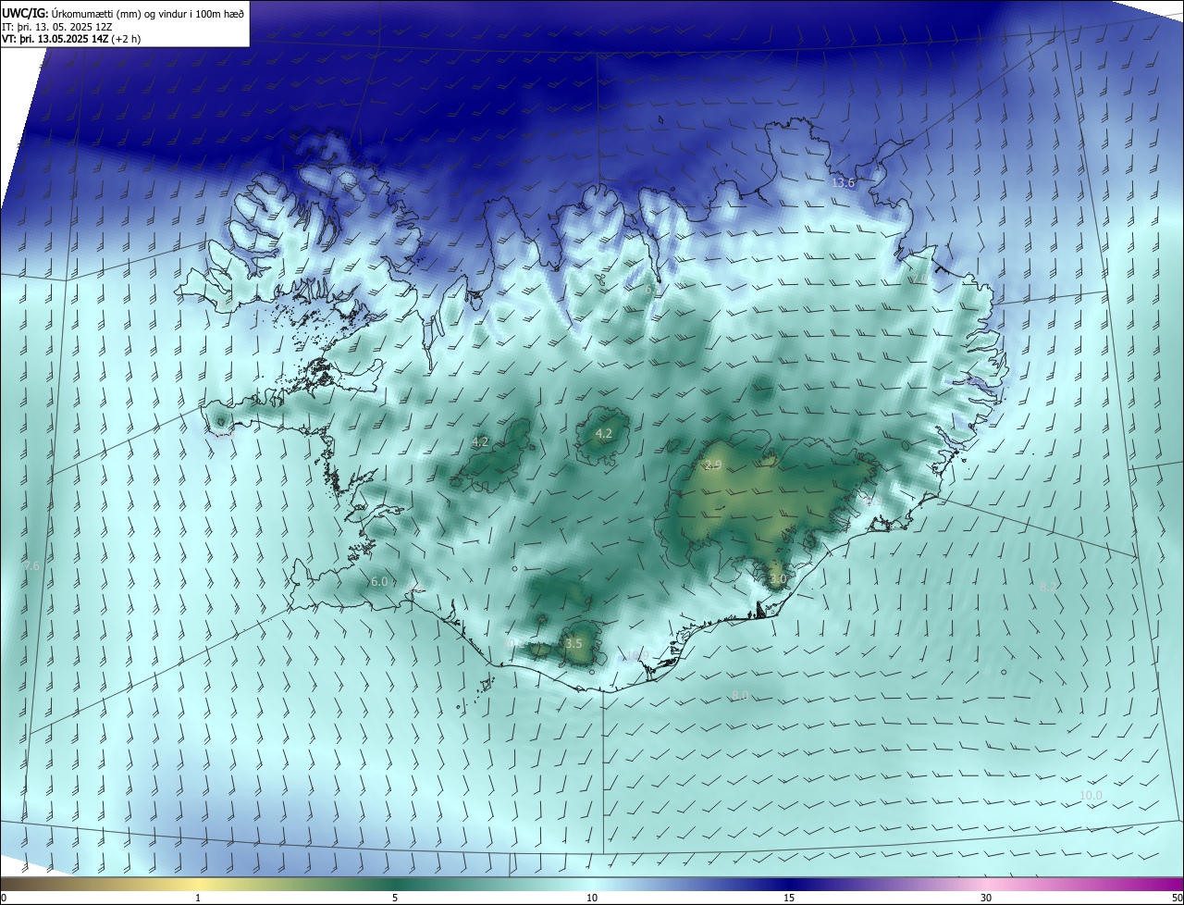The width and height of the screenshot is (1184, 905).
Task: Click the 8.0 value label south of the coast
Action: [x=740, y=695]
